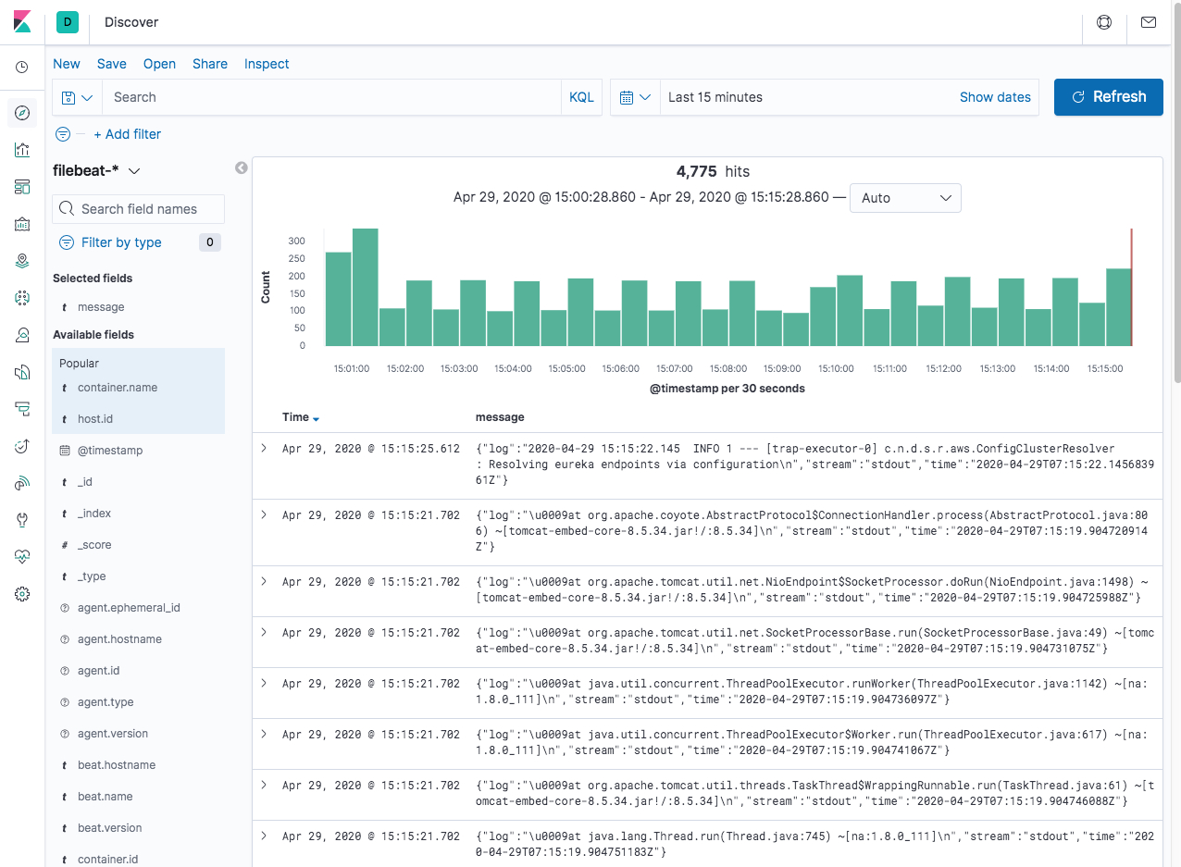Open Metrics in the side navigation

pyautogui.click(x=22, y=335)
